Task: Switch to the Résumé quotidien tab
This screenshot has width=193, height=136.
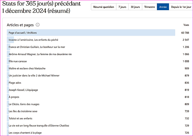Action: pyautogui.click(x=103, y=7)
